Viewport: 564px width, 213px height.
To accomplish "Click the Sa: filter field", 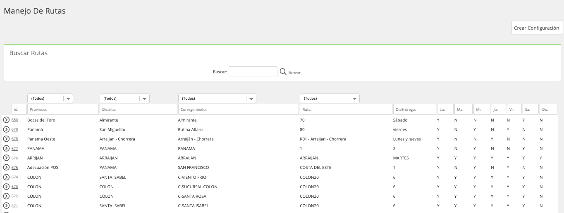I will point(531,110).
